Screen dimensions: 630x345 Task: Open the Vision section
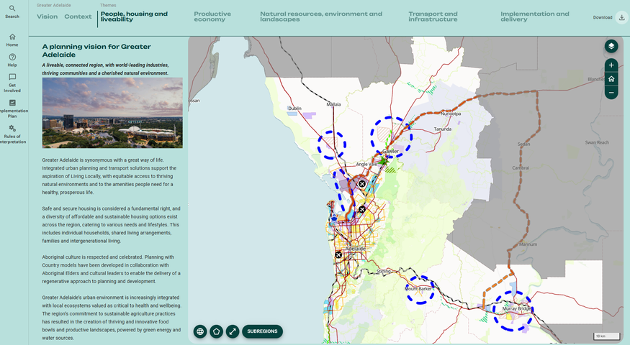point(47,17)
